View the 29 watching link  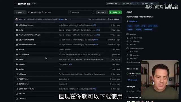(x=135, y=55)
